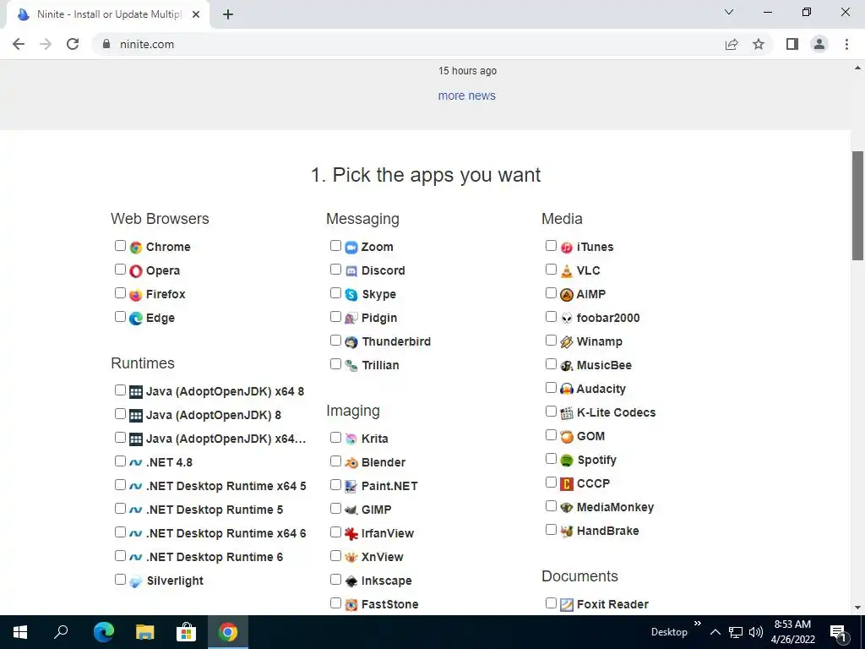Click the IrfanView red icon

click(351, 534)
